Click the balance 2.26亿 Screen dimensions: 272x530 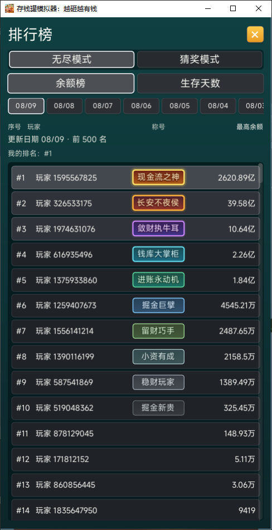pos(244,255)
